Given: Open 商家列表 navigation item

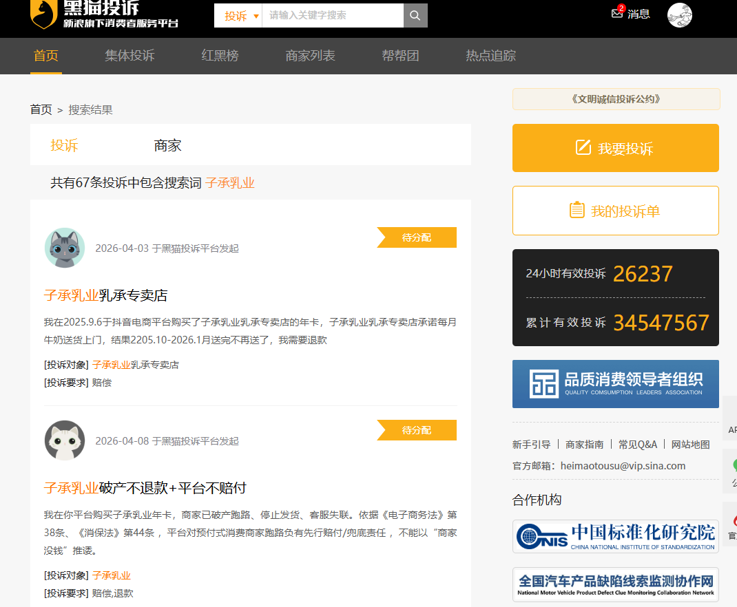Looking at the screenshot, I should click(x=310, y=56).
